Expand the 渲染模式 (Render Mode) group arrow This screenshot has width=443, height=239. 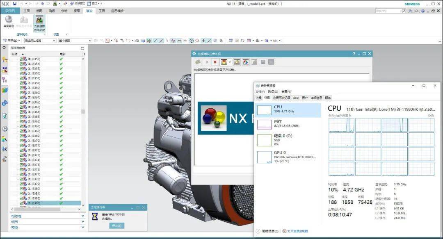click(x=45, y=34)
